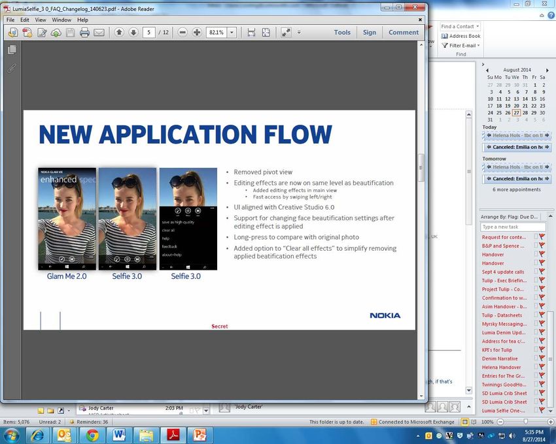Click the flag for KPI's for Tulip task
Screen dimensions: 556x444
[542, 349]
